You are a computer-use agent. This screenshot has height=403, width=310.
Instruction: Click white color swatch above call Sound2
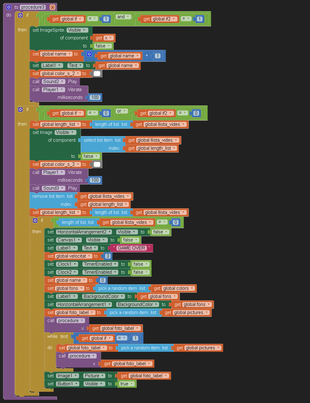coord(97,73)
